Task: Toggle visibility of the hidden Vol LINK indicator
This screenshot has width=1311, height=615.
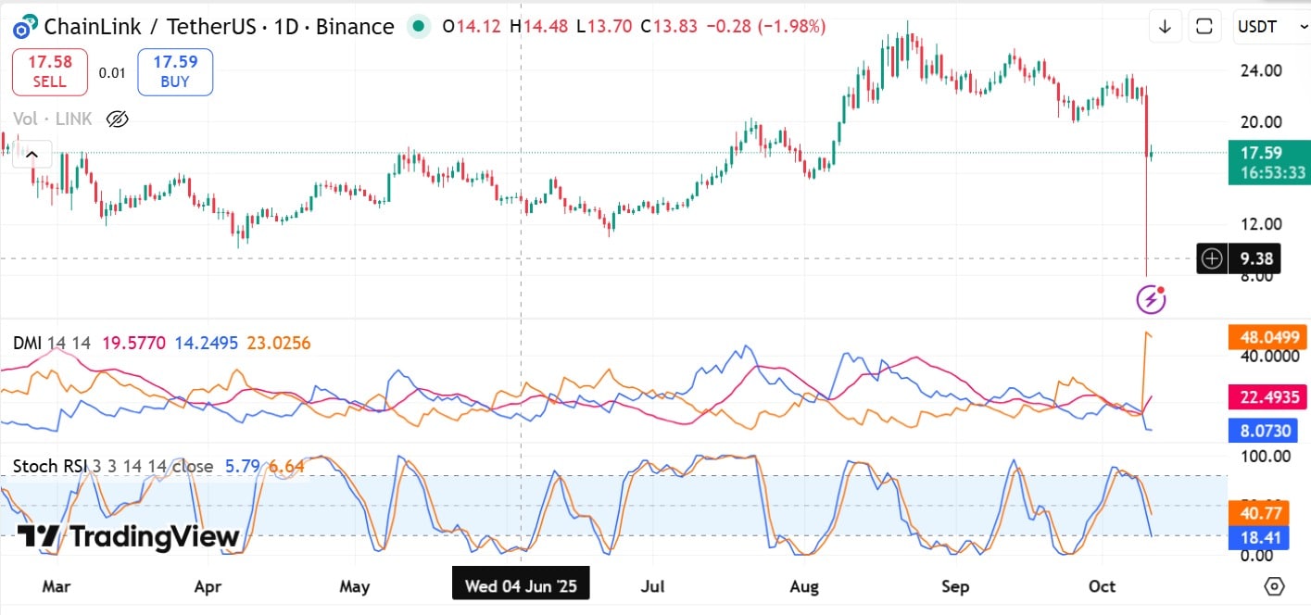Action: pos(117,119)
